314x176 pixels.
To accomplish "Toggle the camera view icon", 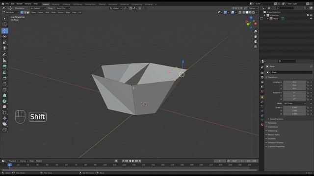I will click(255, 42).
